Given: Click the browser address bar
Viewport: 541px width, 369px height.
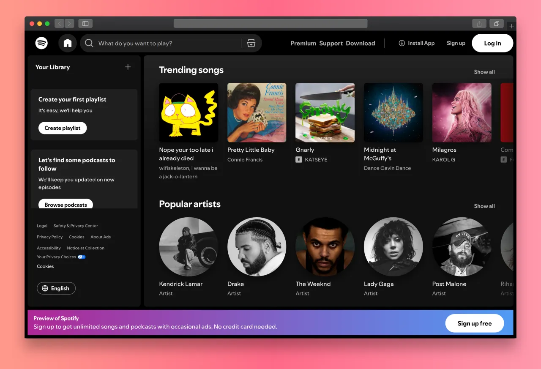Looking at the screenshot, I should coord(270,24).
